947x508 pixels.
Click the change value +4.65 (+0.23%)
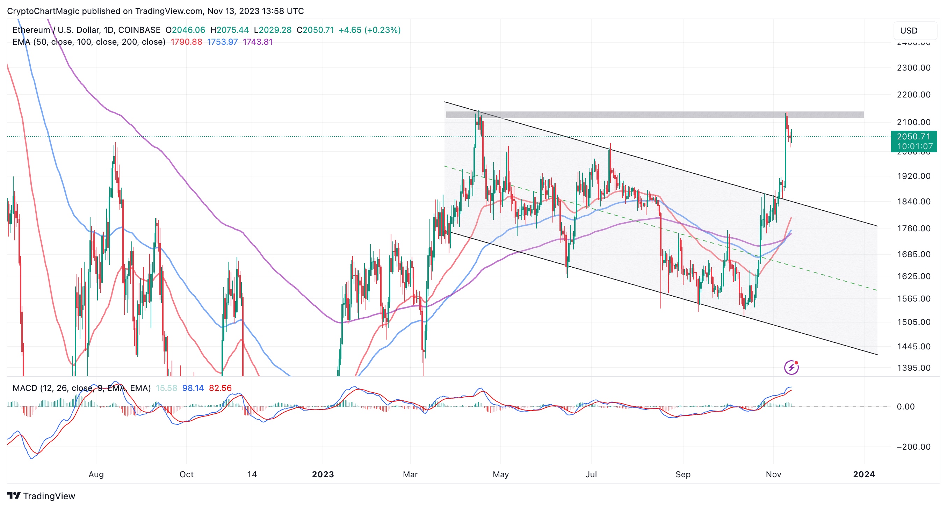pos(369,30)
